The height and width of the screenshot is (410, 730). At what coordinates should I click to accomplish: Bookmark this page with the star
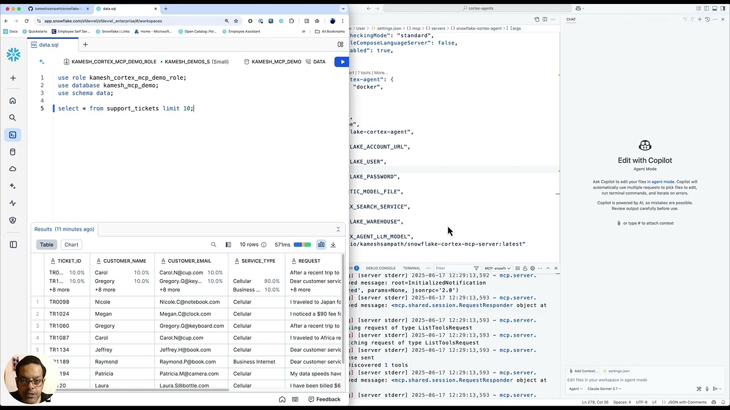point(236,21)
